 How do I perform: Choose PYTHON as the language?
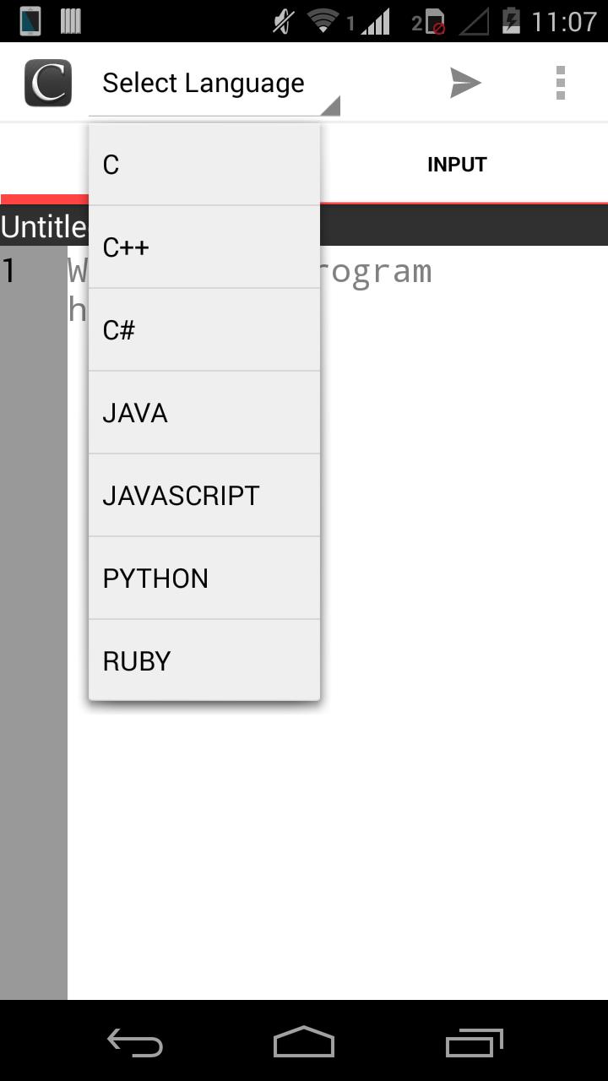coord(203,578)
